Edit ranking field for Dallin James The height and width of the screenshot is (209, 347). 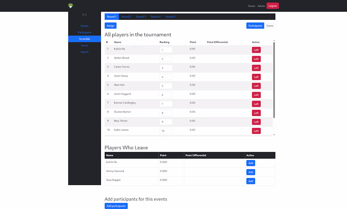coord(166,131)
